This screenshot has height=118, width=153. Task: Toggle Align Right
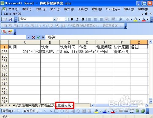(x=101, y=19)
